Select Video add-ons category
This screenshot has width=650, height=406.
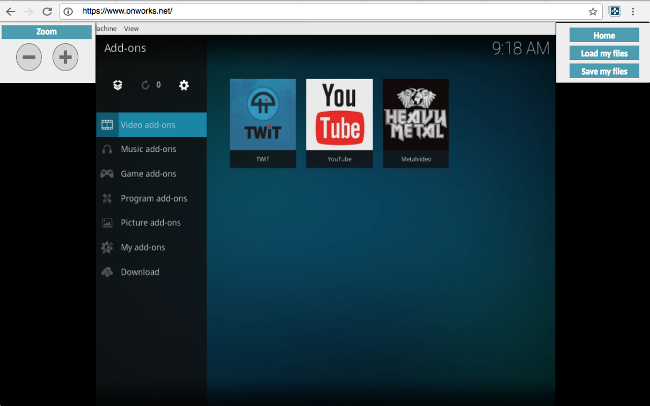[151, 125]
